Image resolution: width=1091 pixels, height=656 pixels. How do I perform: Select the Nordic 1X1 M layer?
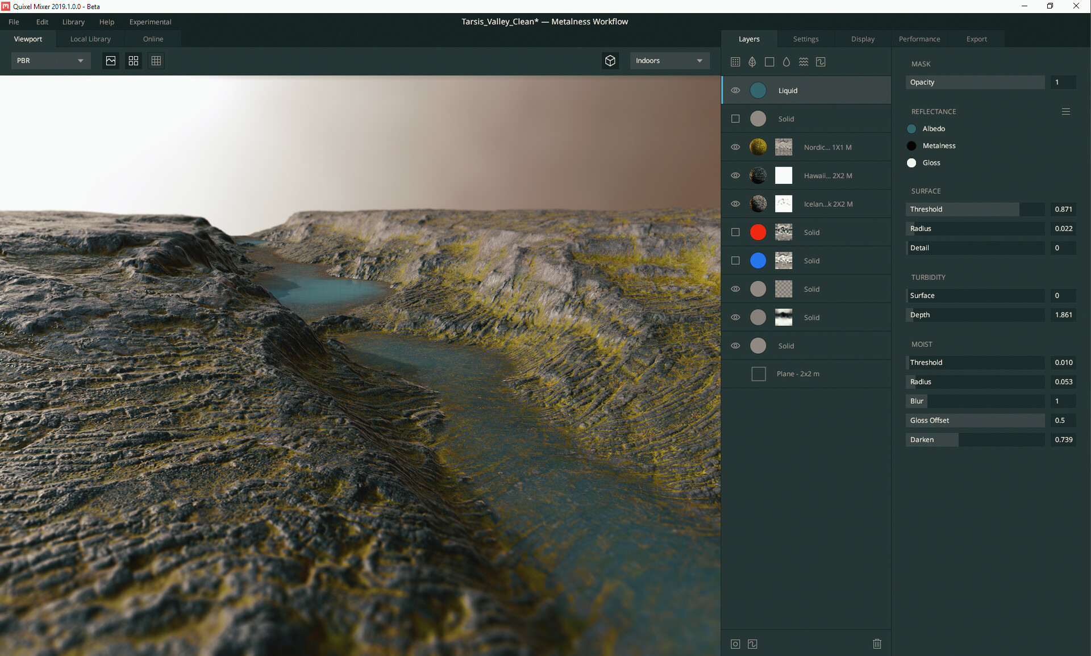[827, 147]
